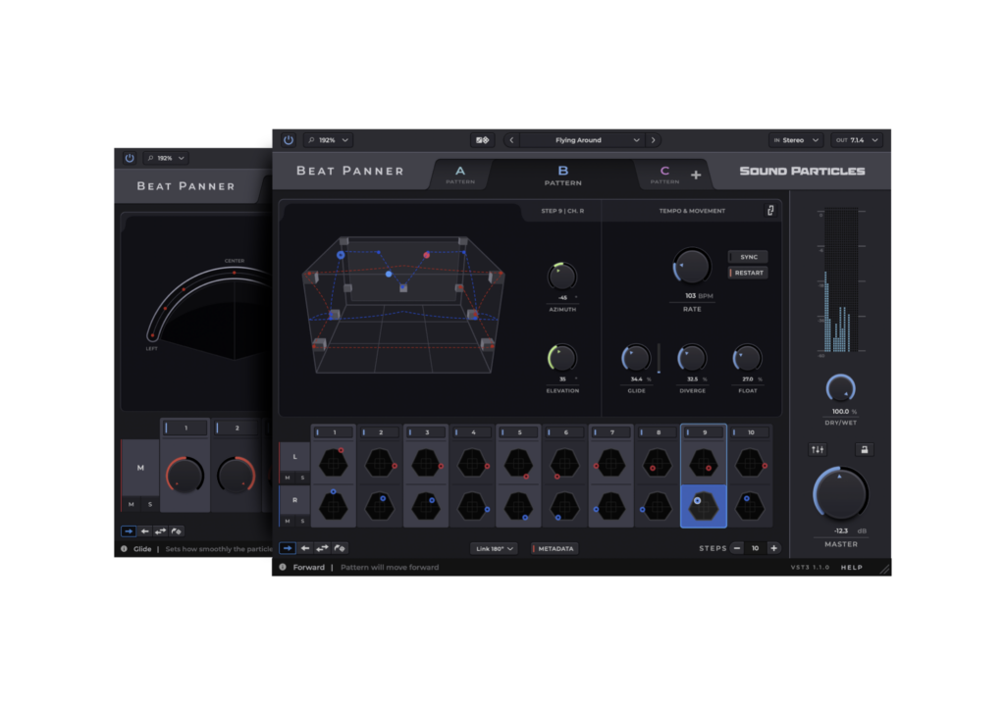
Task: Select random direction mode in the front window
Action: tap(340, 548)
